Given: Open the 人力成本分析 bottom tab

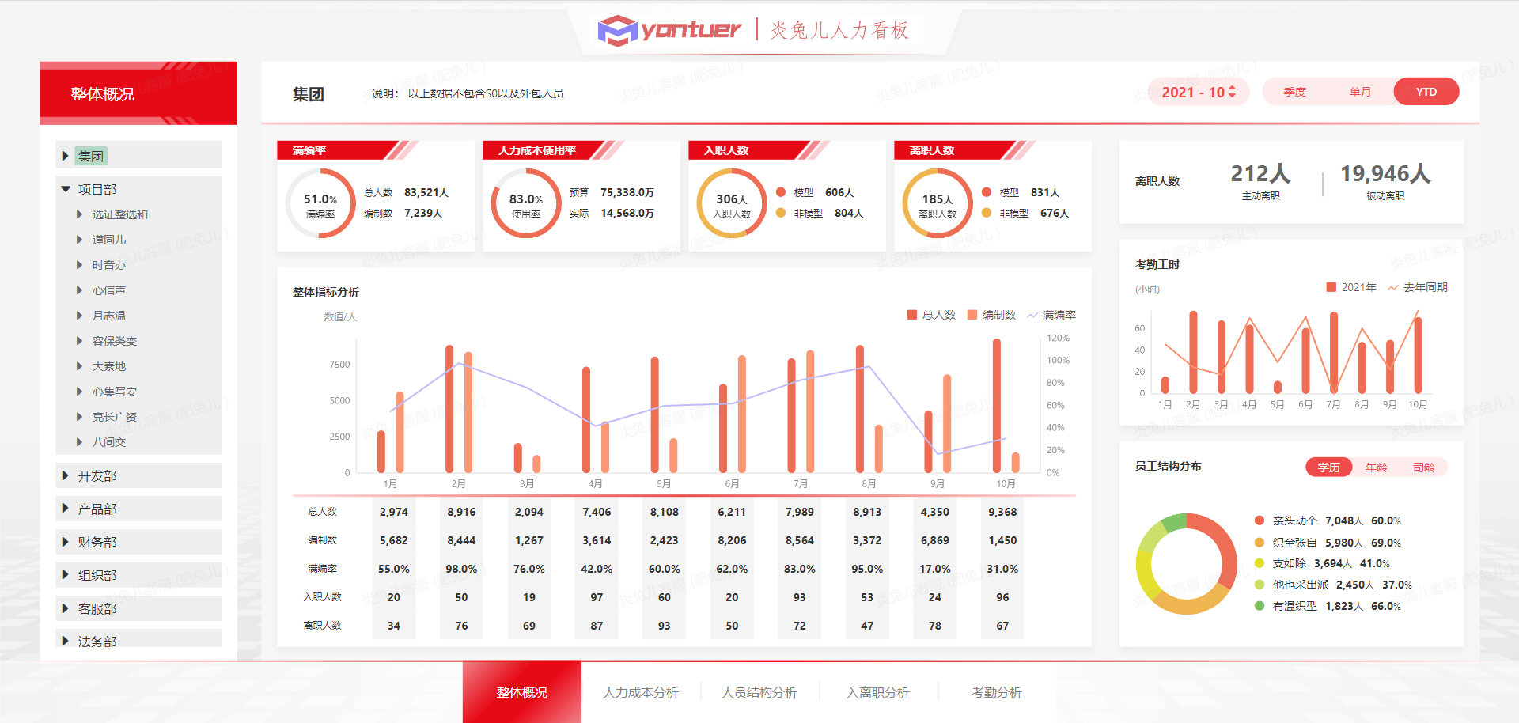Looking at the screenshot, I should tap(641, 692).
